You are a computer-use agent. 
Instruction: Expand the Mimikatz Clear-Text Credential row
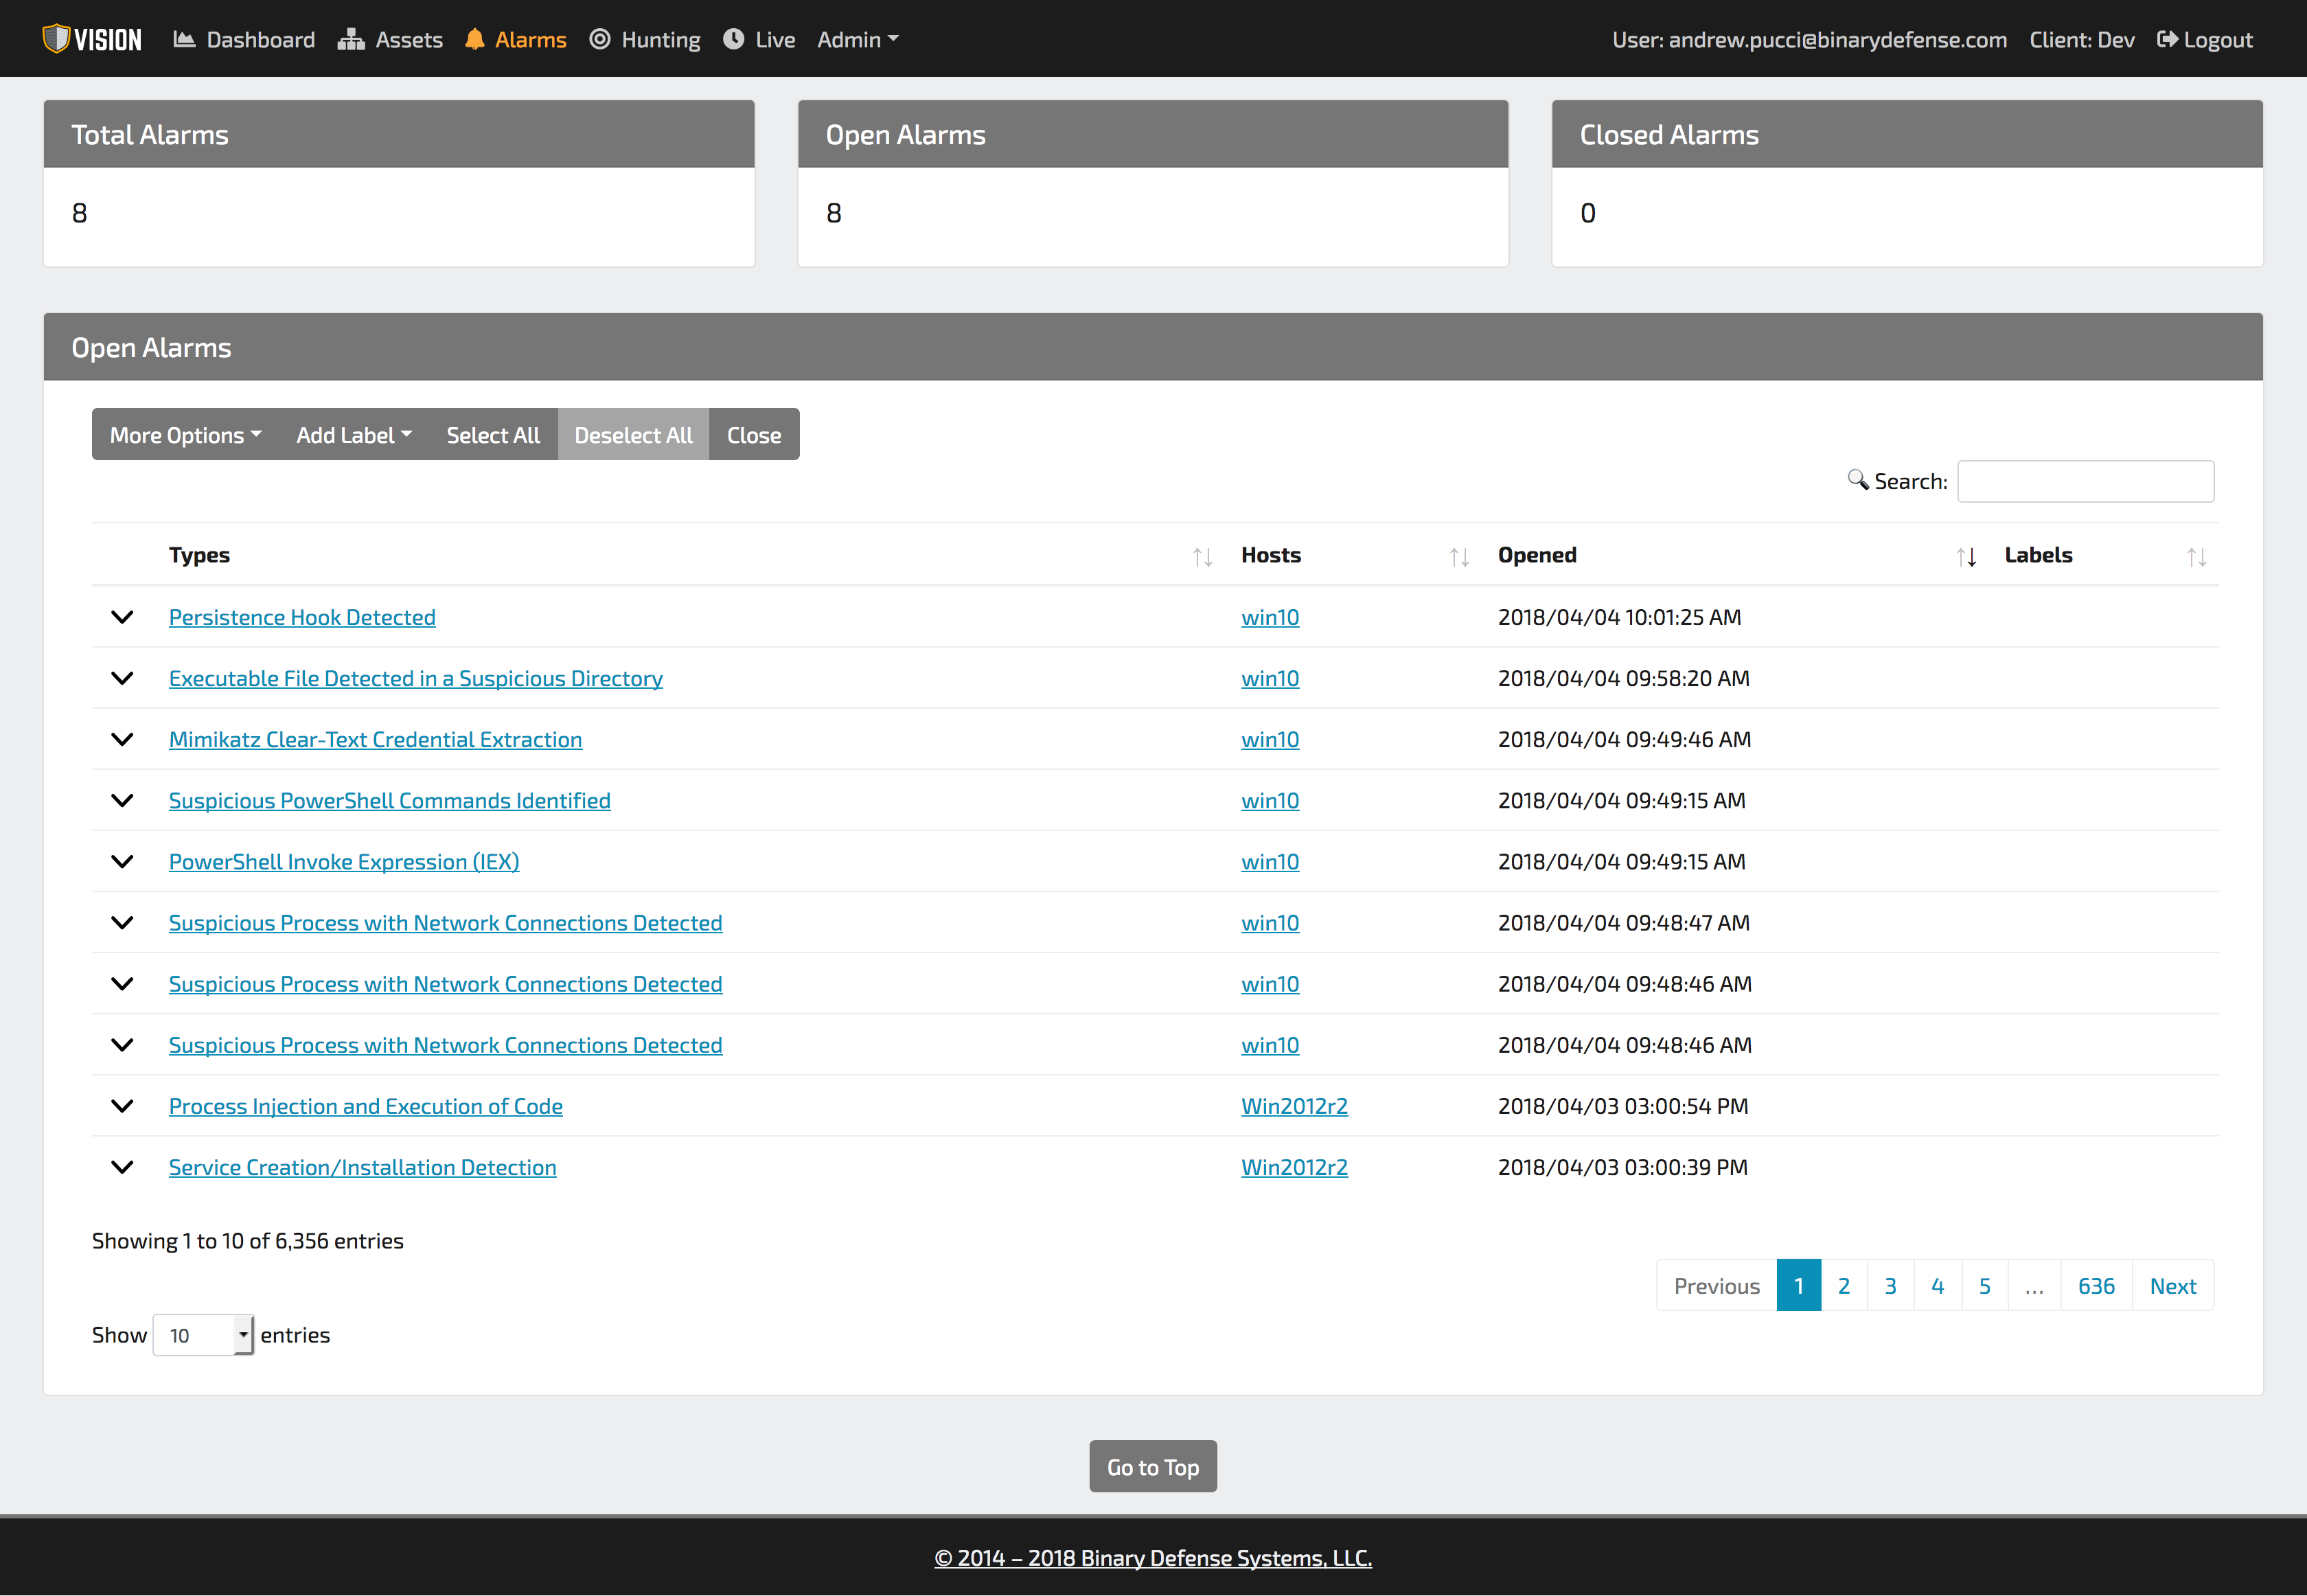[122, 739]
